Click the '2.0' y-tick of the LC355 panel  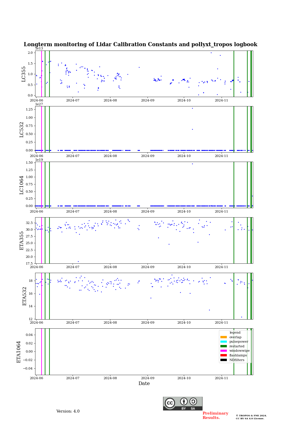[30, 53]
